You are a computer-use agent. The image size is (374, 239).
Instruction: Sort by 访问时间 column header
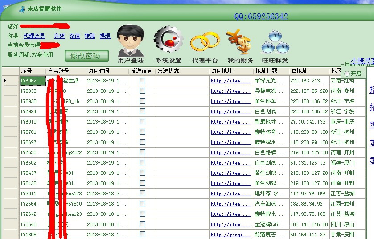107,71
